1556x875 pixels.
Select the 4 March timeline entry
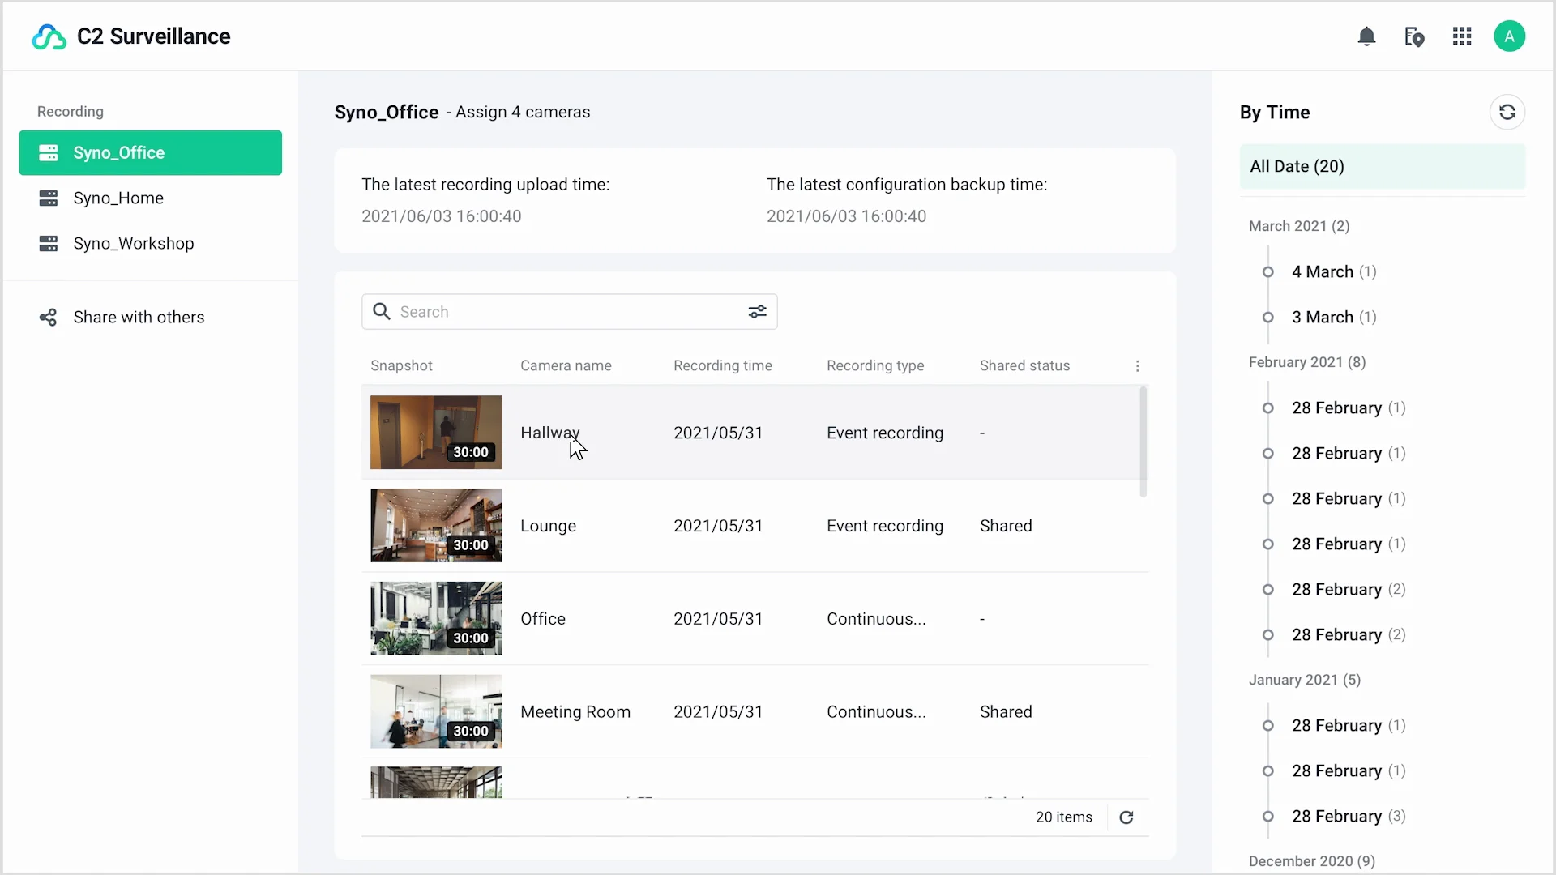click(x=1322, y=272)
